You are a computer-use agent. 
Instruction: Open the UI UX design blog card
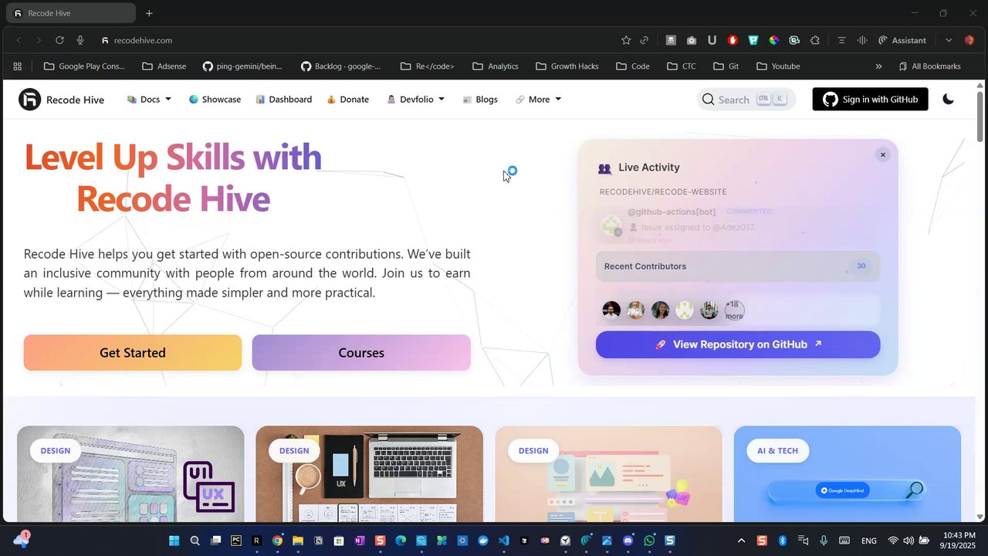point(130,474)
